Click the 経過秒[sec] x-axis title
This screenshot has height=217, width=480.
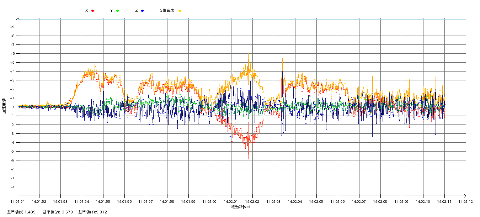click(241, 207)
